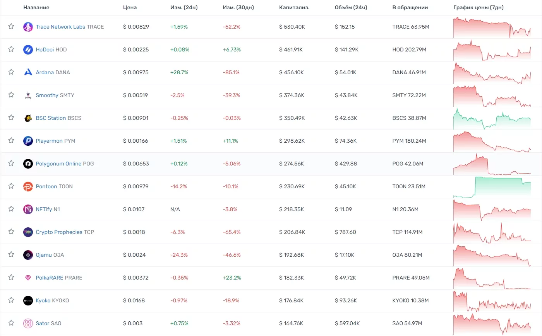Click the NFTify N1 logo icon
Image resolution: width=542 pixels, height=336 pixels.
coord(28,209)
